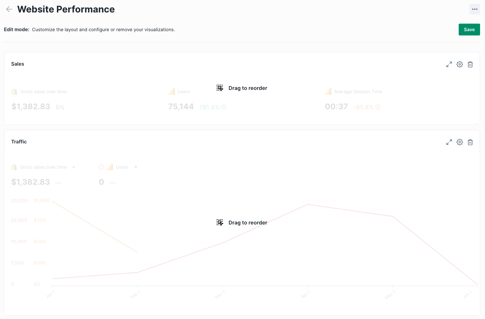Click the pink legend dot next to Users
The image size is (485, 319).
coord(136,167)
